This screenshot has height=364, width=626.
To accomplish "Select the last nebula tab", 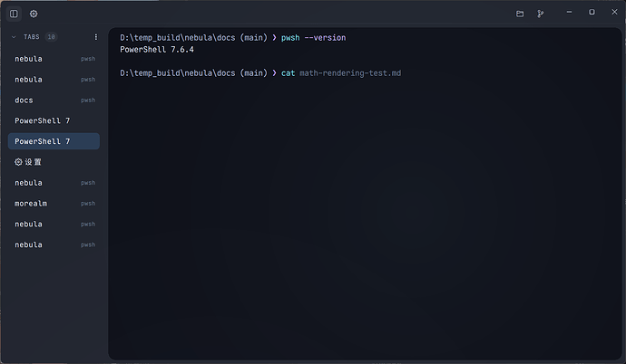I will click(54, 244).
